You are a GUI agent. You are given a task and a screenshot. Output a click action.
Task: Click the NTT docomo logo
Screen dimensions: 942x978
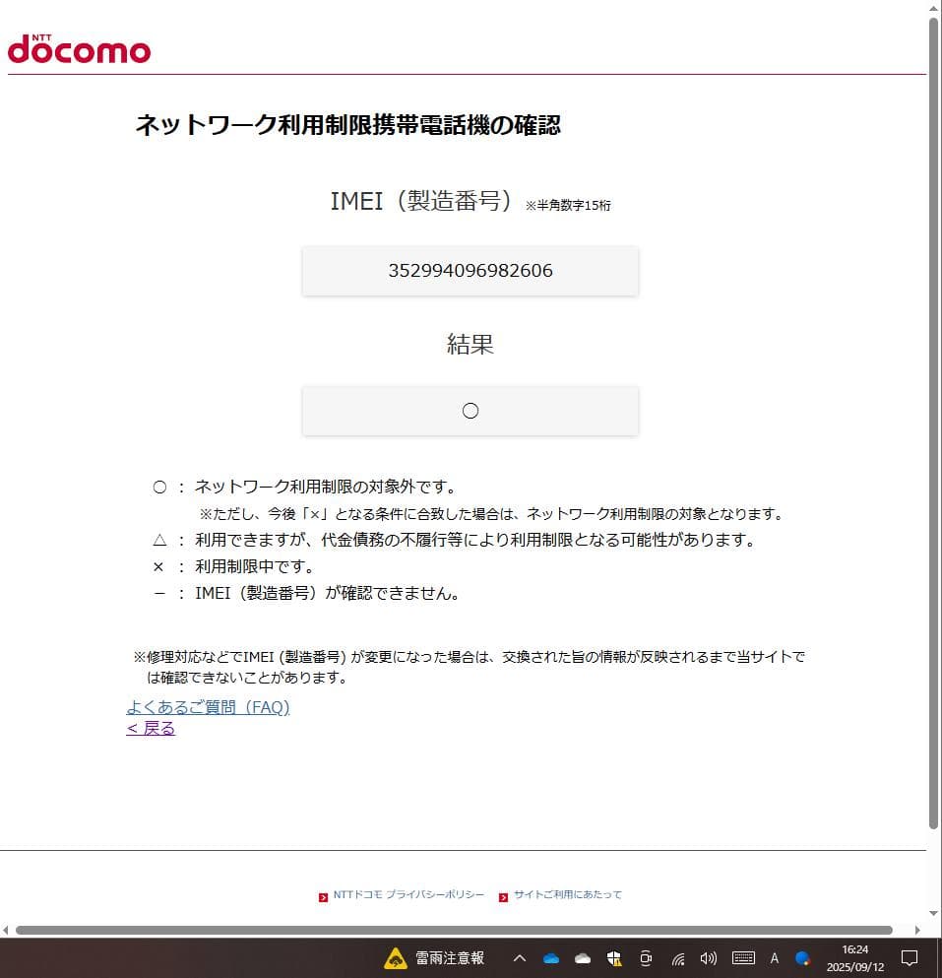tap(79, 48)
